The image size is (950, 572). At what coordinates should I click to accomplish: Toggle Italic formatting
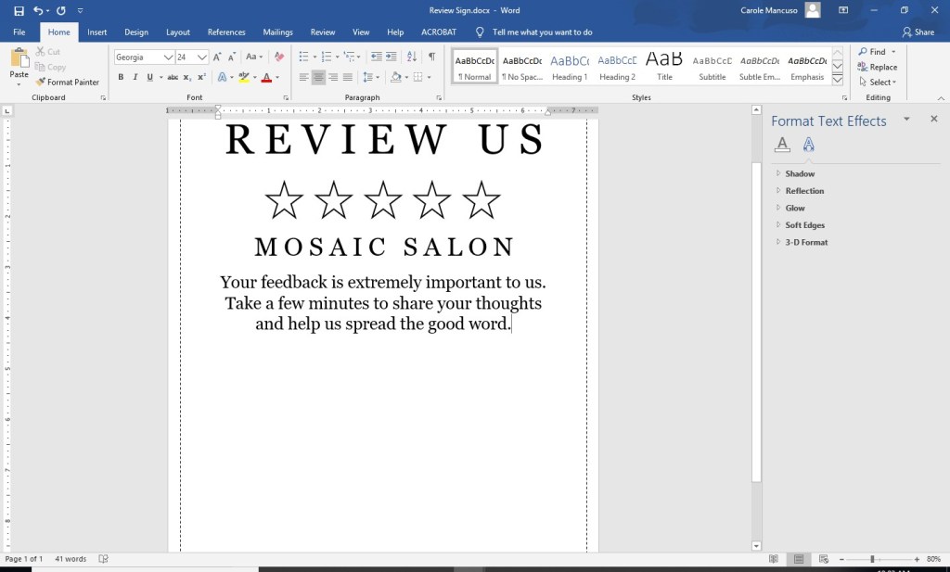point(135,77)
